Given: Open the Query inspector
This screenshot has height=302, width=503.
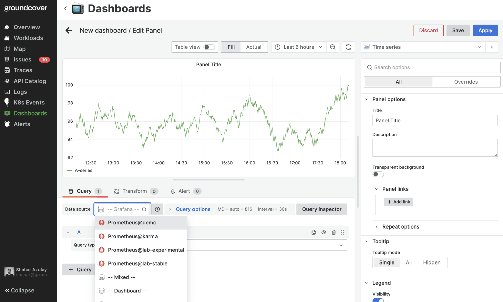Looking at the screenshot, I should (x=322, y=209).
